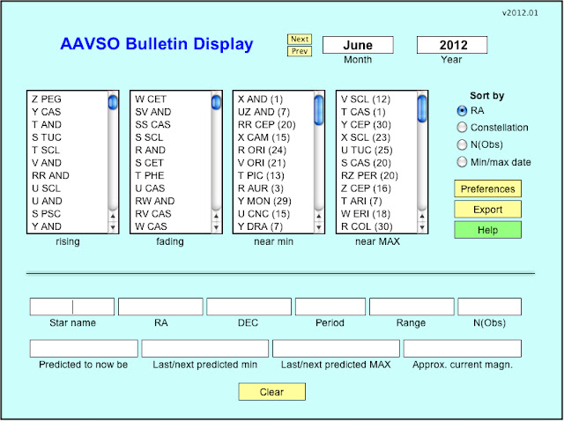Click the up arrow of rising list scrollbar
The height and width of the screenshot is (421, 564).
click(113, 216)
